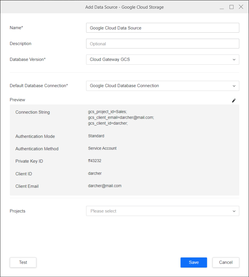Image resolution: width=249 pixels, height=277 pixels.
Task: Expand the Default Database Connection dropdown
Action: click(x=162, y=86)
